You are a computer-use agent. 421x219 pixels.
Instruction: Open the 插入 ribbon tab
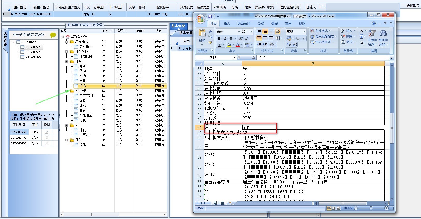[x=227, y=24]
